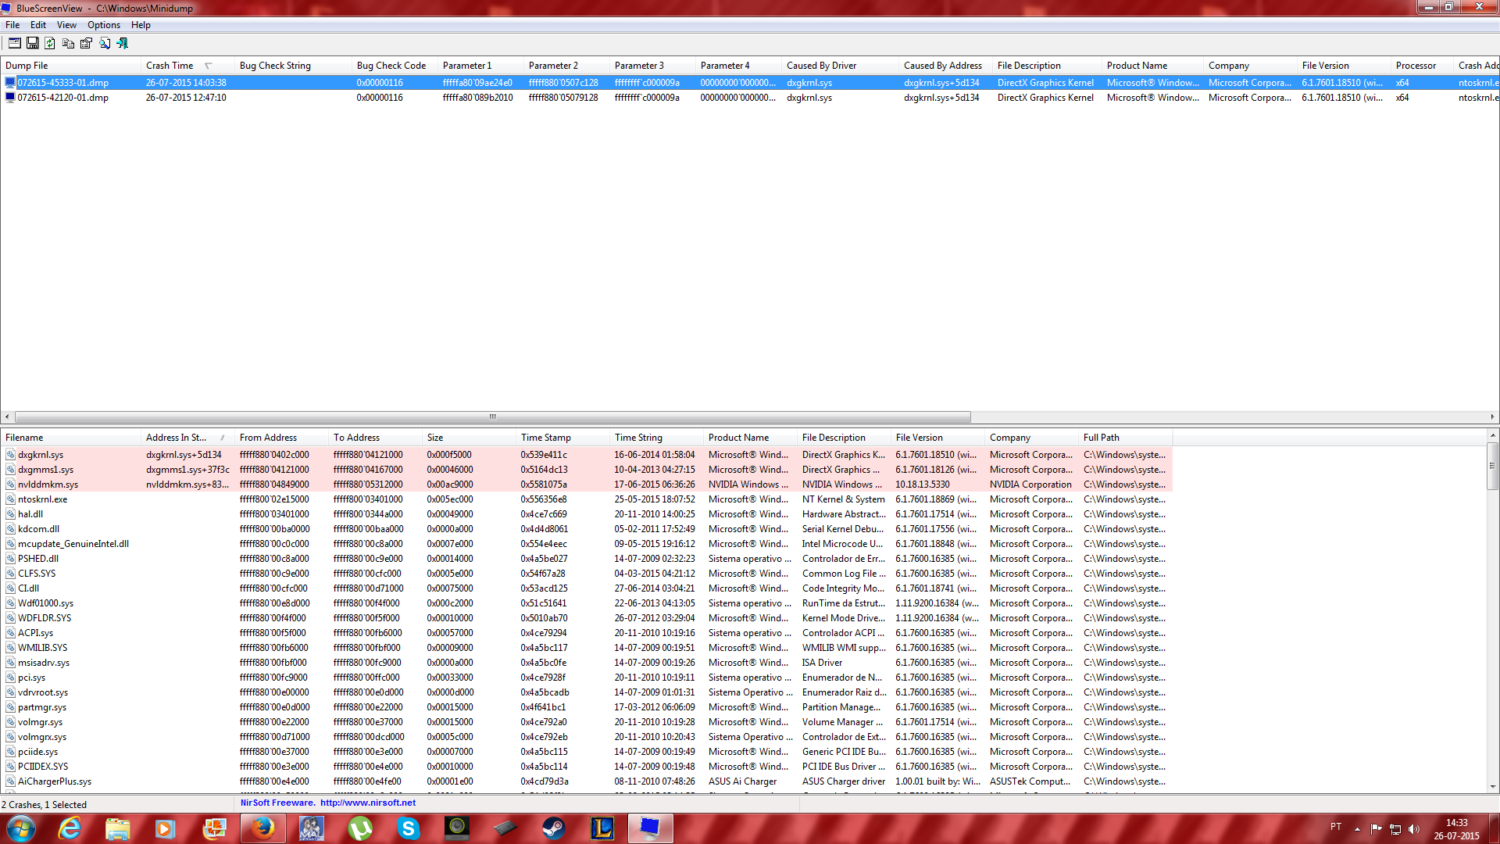Select the dxgkrnl.sys driver row
The image size is (1500, 844).
pyautogui.click(x=586, y=455)
